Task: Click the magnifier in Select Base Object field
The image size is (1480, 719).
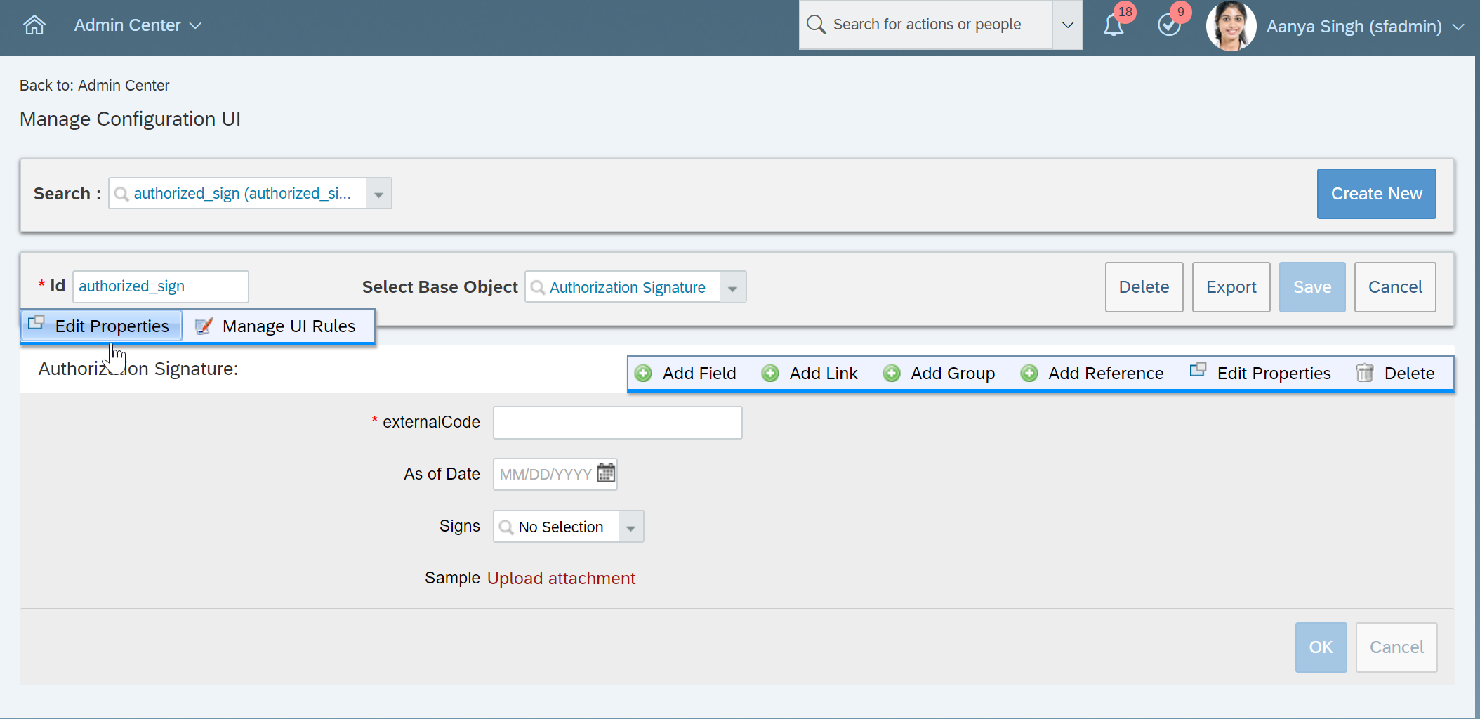Action: 538,287
